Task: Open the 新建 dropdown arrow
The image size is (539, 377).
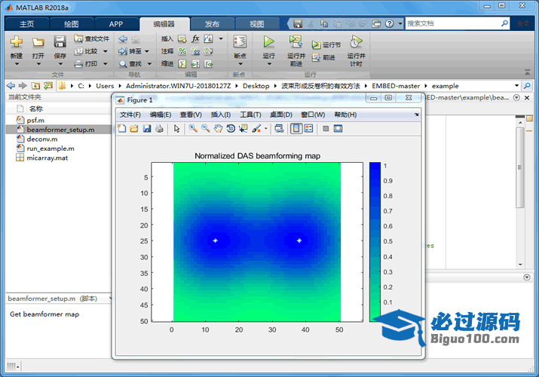Action: tap(16, 64)
